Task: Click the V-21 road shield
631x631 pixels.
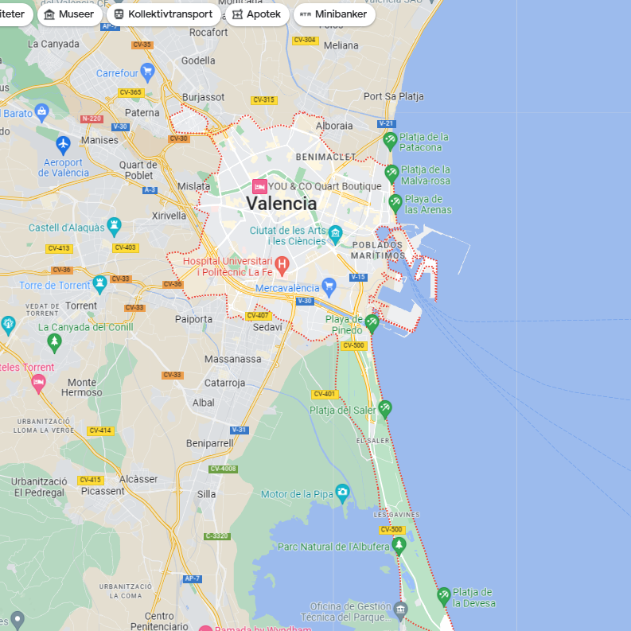Action: coord(387,123)
